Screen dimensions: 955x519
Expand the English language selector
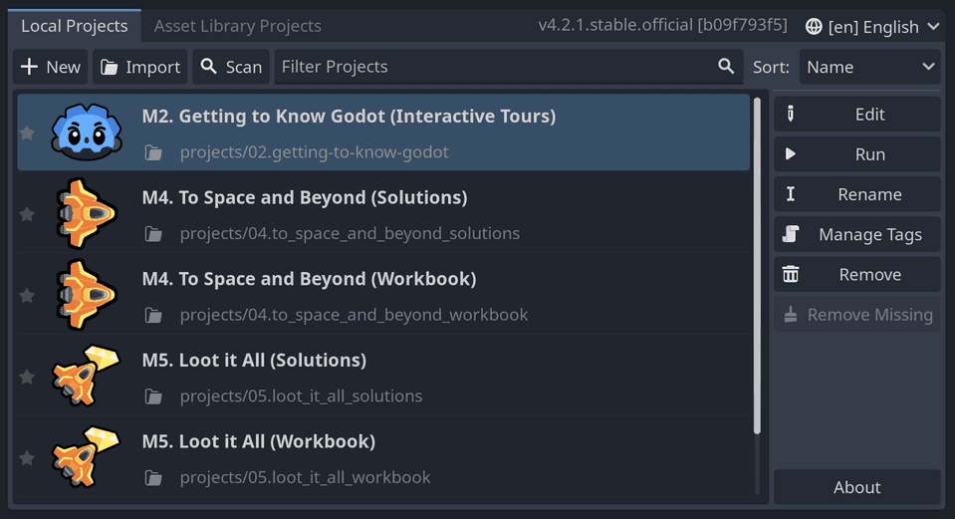click(x=872, y=27)
